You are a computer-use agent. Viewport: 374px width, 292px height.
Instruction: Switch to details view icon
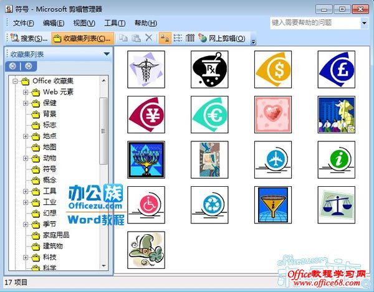pos(190,38)
